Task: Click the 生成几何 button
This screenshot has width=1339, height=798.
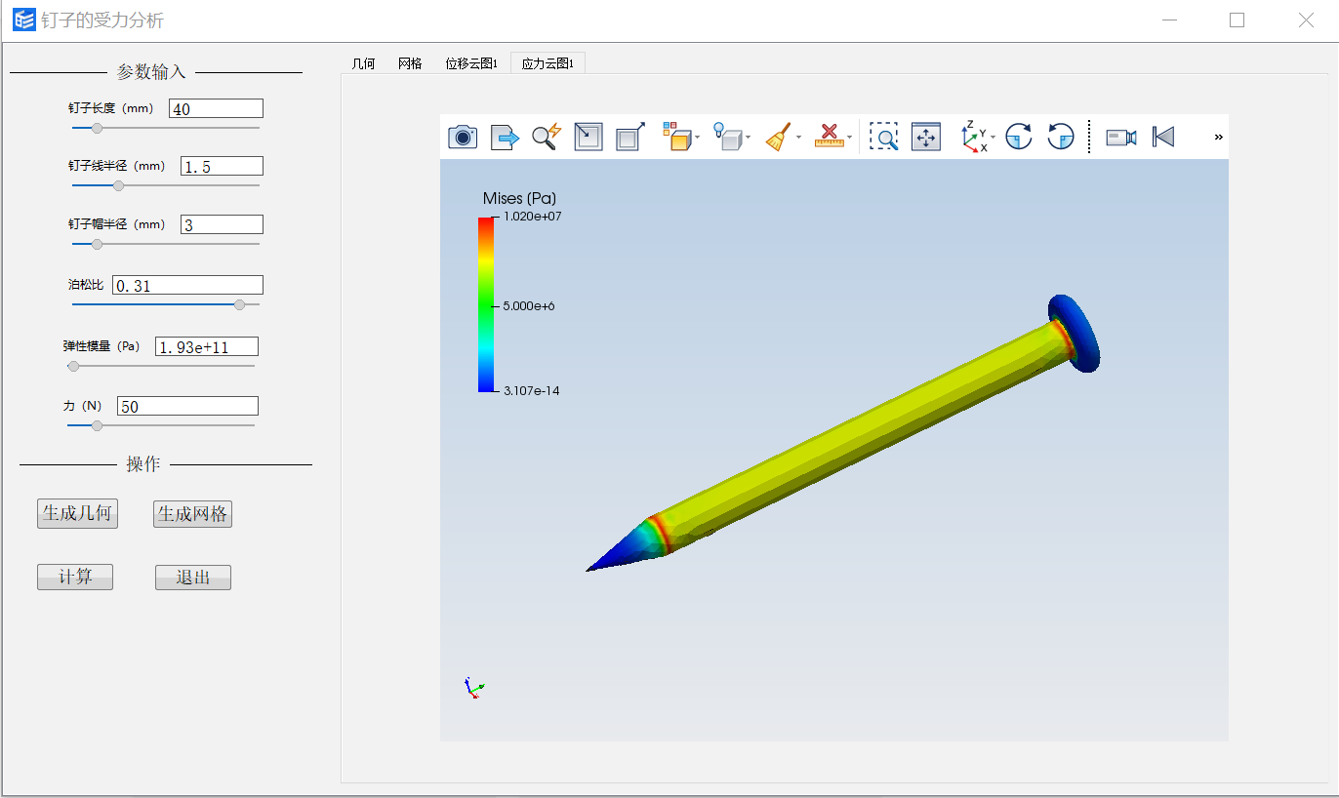Action: pos(77,514)
